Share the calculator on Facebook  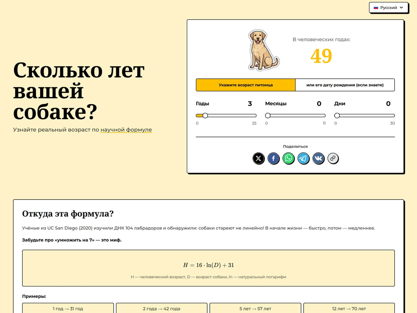273,158
